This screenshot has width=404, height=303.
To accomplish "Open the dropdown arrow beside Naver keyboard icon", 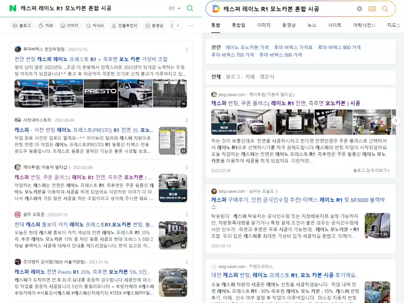I will pos(179,8).
